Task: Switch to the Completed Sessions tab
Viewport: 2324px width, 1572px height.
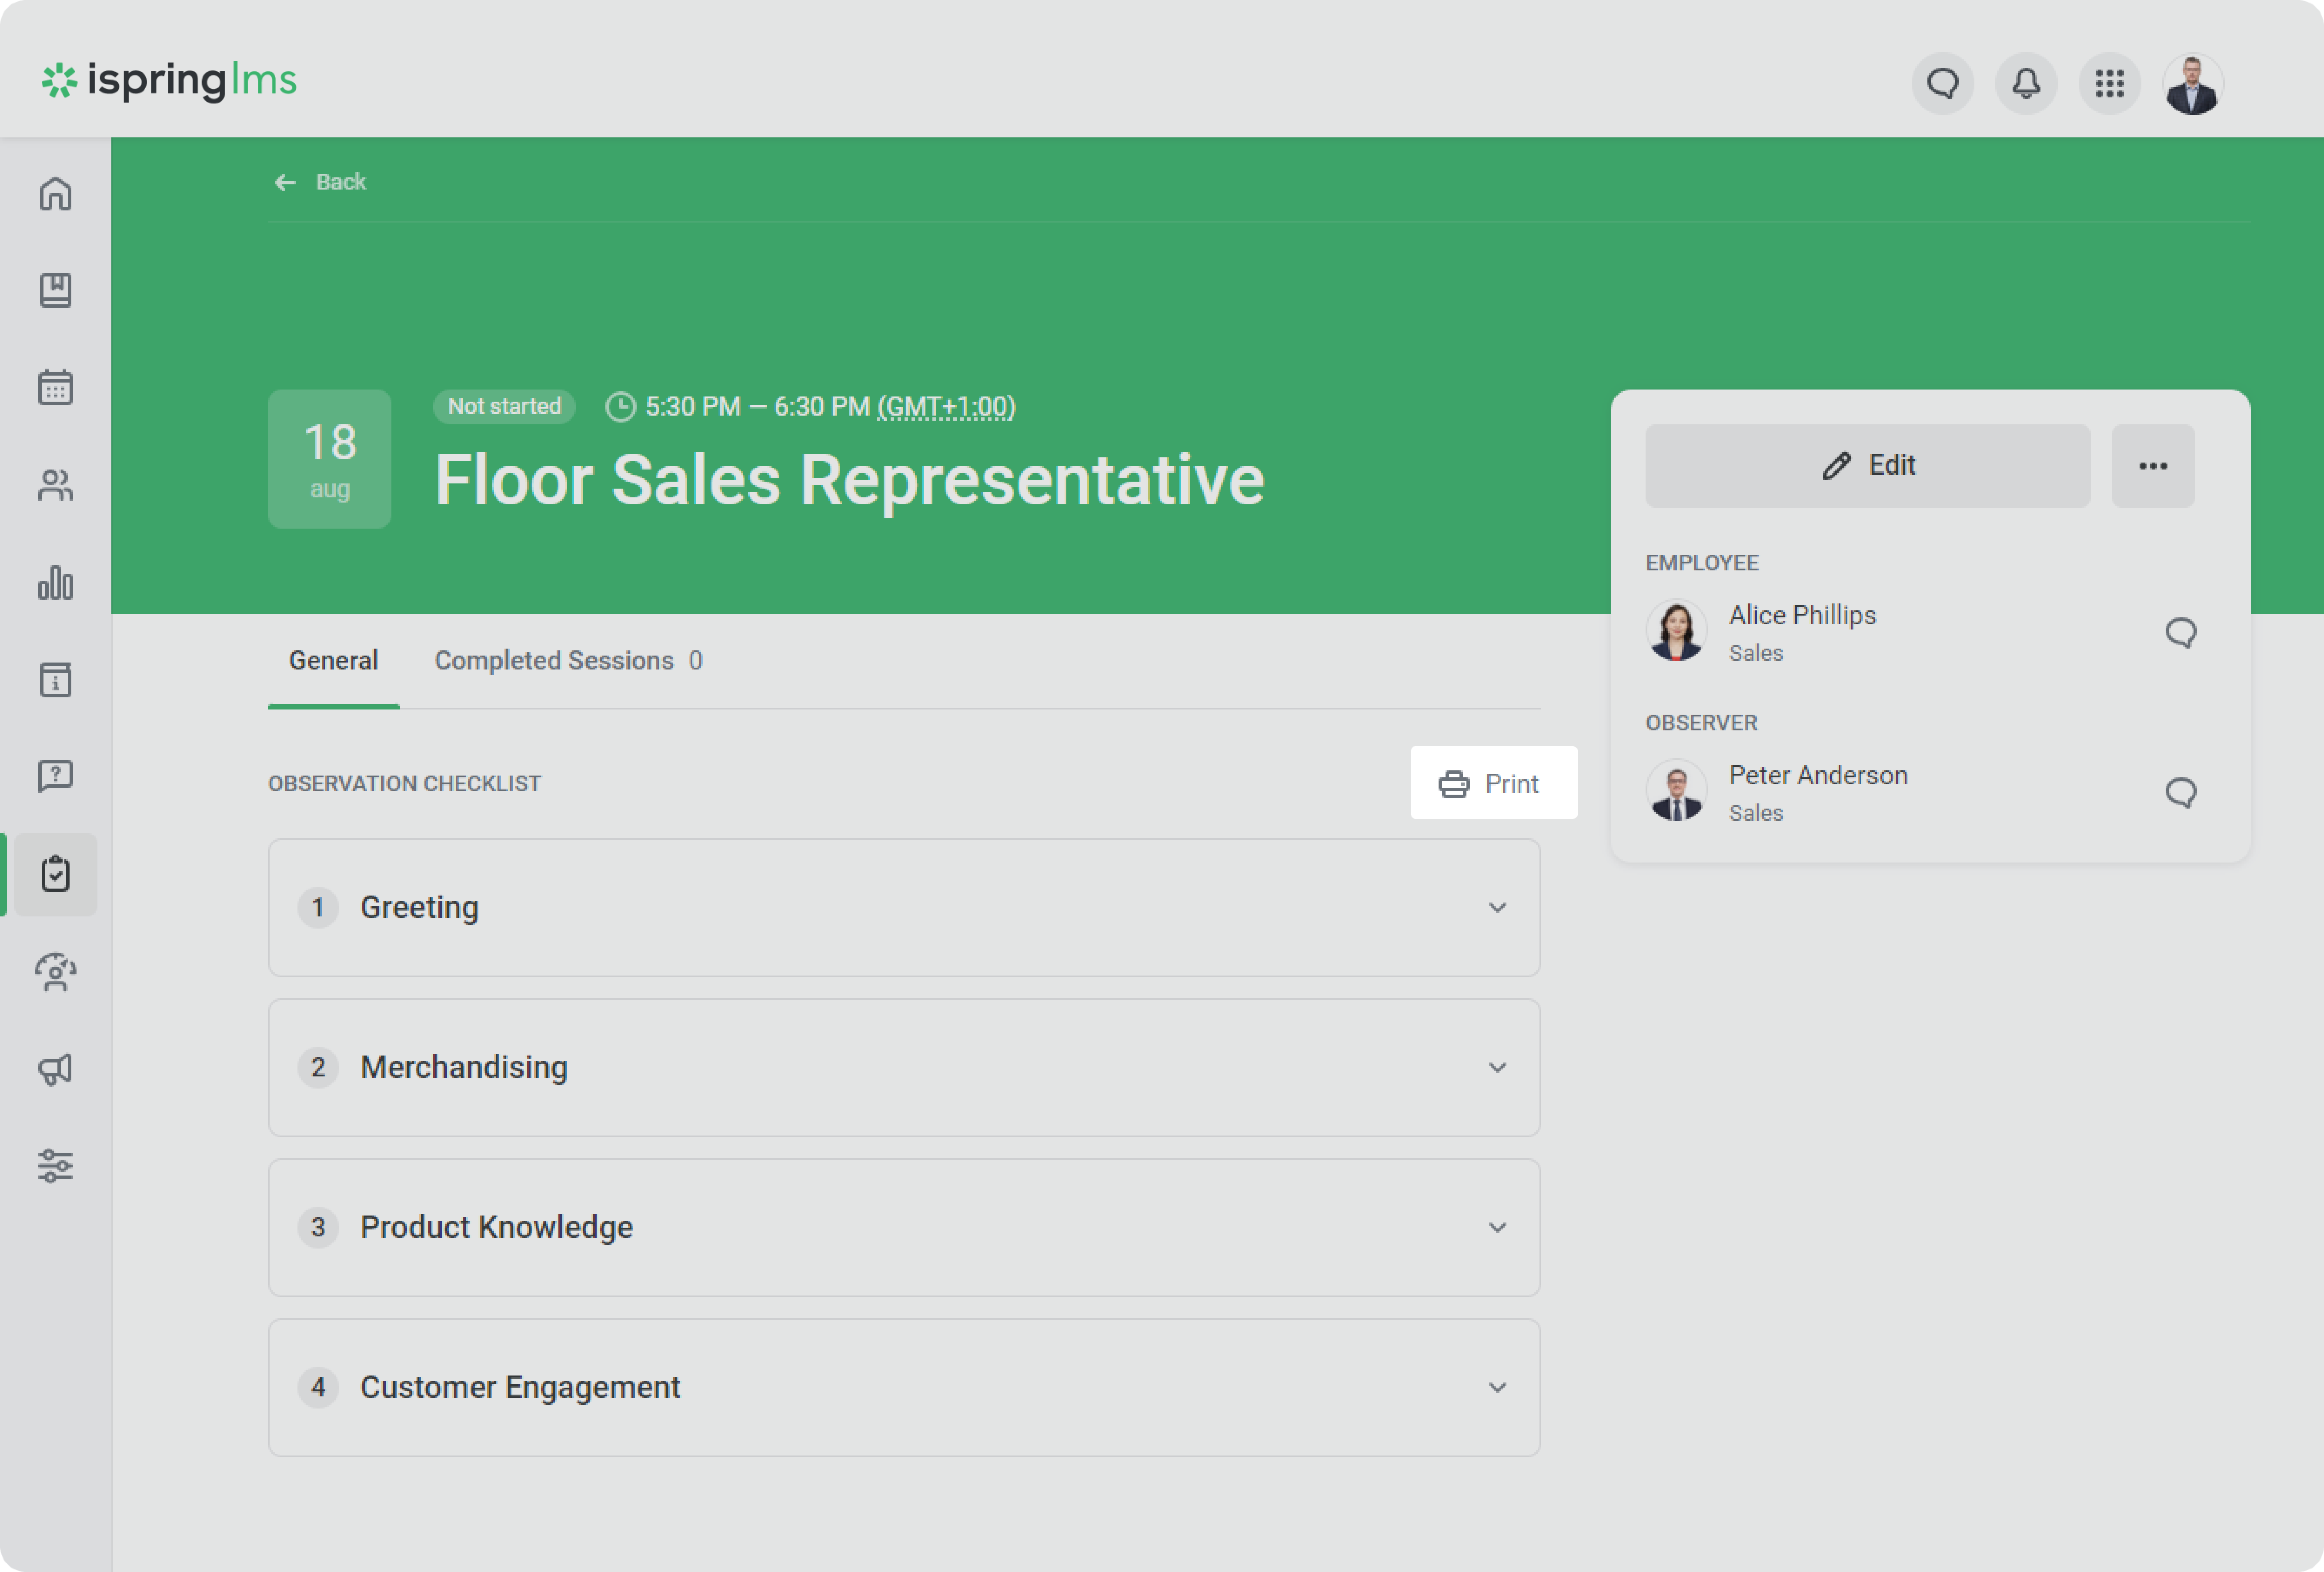Action: (567, 661)
